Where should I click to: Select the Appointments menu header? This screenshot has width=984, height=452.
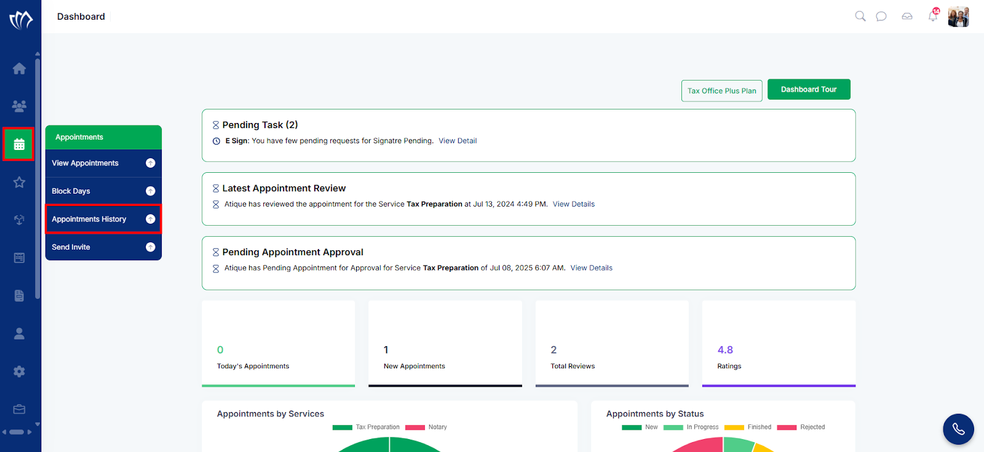103,137
